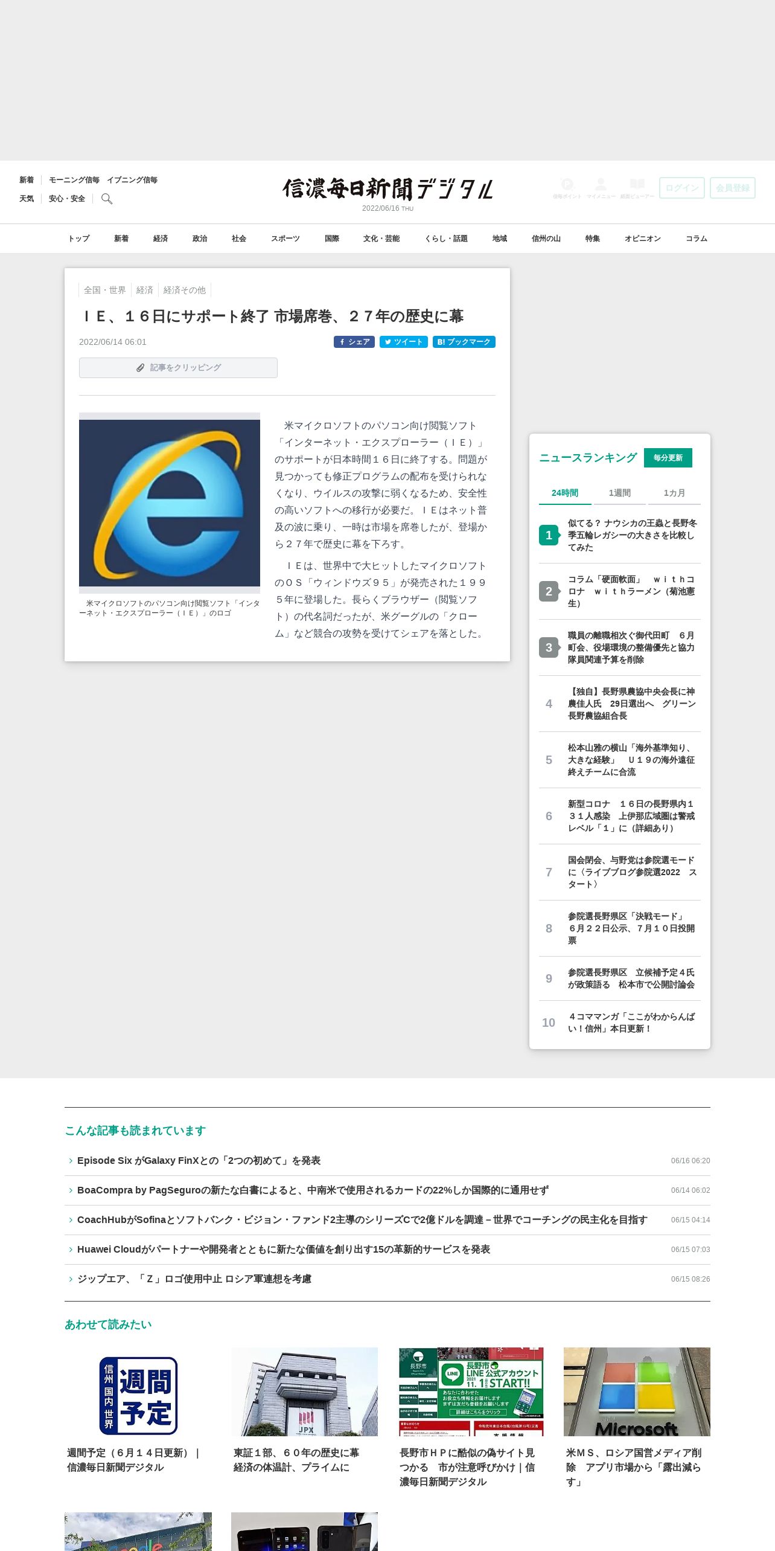Image resolution: width=775 pixels, height=1551 pixels.
Task: Open the くらし・話題 navigation menu item
Action: 446,239
